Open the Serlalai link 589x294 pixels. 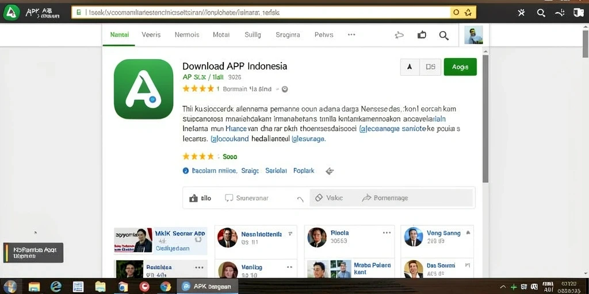pyautogui.click(x=276, y=171)
